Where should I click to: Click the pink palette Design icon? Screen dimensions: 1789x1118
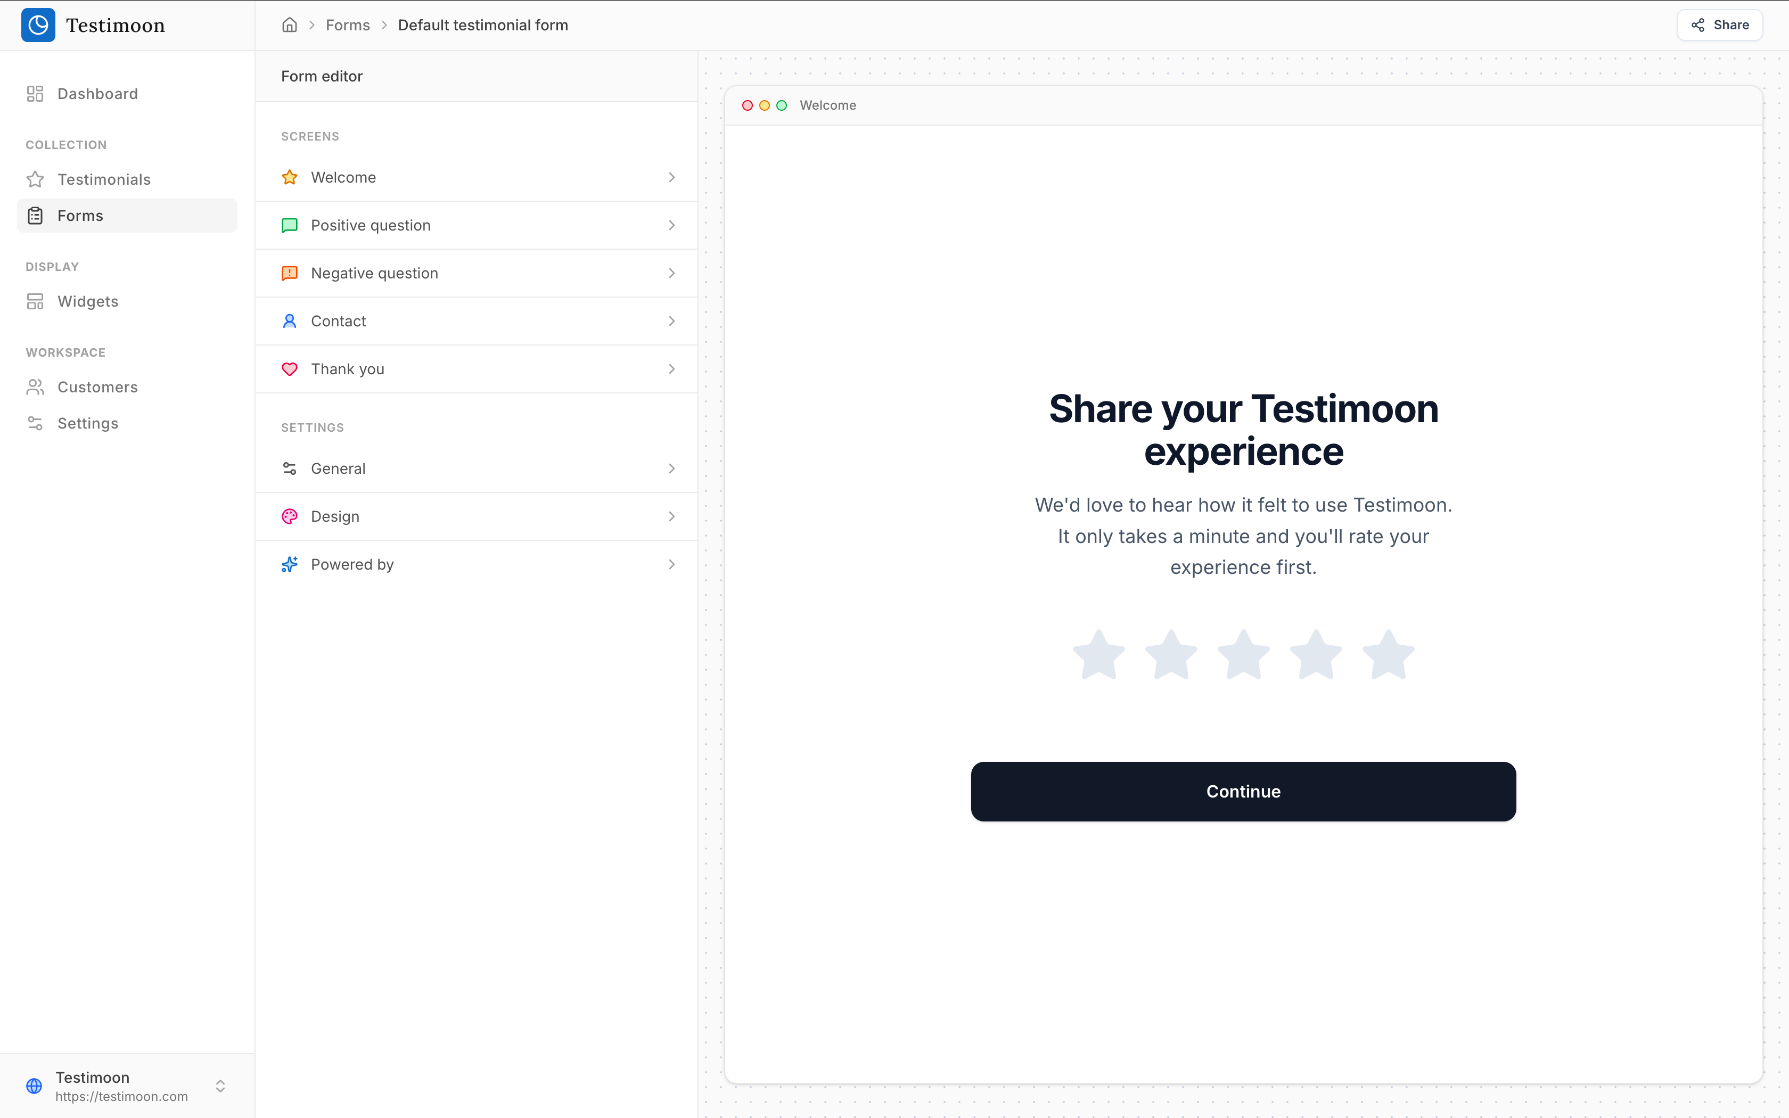pos(290,517)
